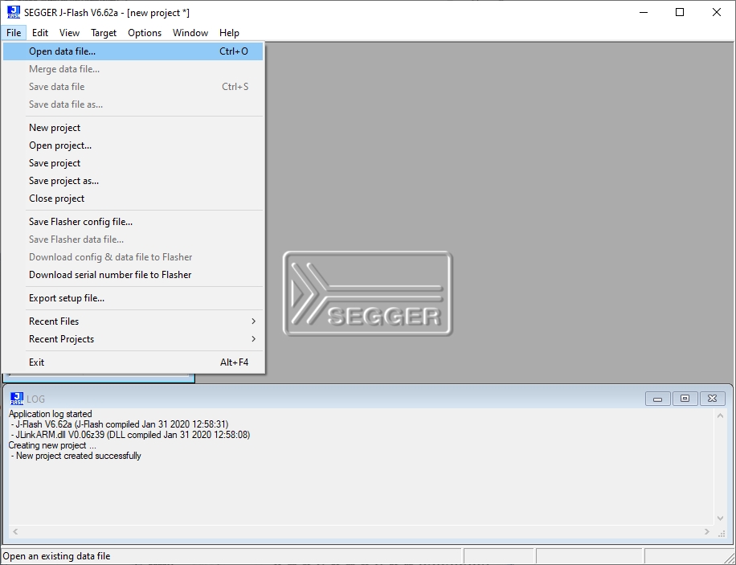The width and height of the screenshot is (736, 565).
Task: Click log line 'Application log started'
Action: pyautogui.click(x=51, y=414)
